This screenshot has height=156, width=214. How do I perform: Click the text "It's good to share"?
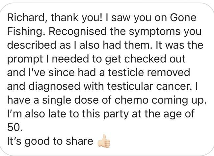point(50,142)
